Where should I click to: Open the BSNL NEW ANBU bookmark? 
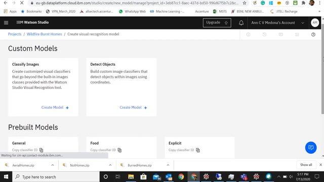tap(248, 12)
